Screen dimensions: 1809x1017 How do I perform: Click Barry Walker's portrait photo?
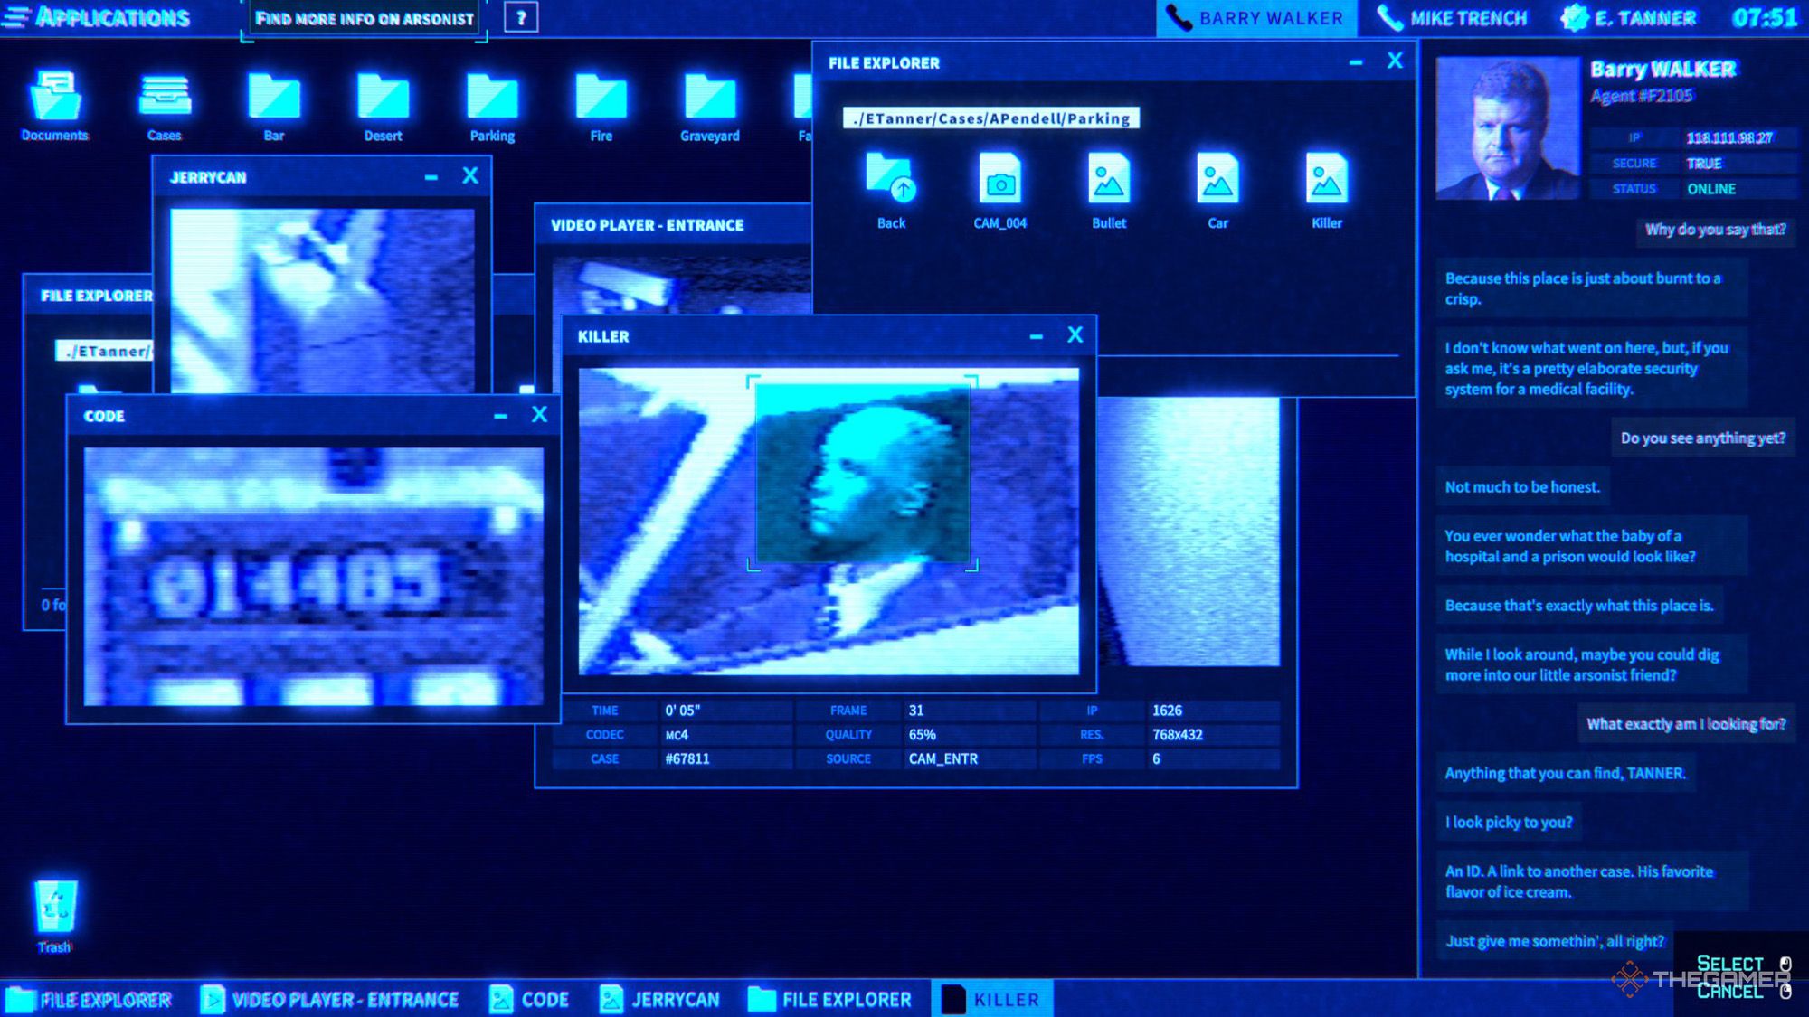tap(1508, 127)
